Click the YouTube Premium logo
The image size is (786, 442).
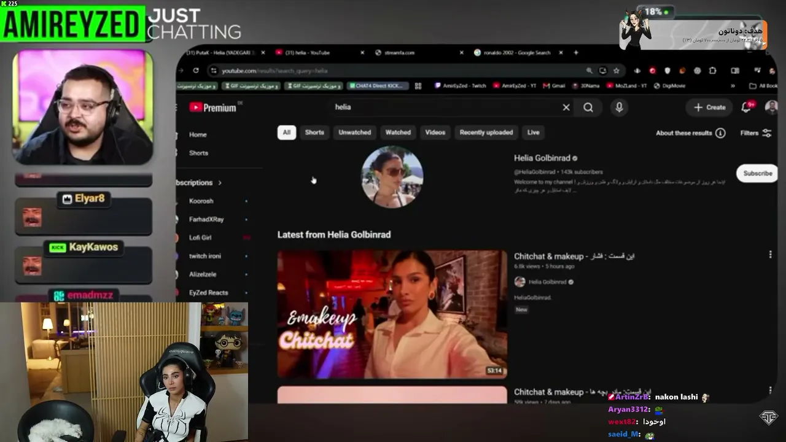click(x=212, y=107)
